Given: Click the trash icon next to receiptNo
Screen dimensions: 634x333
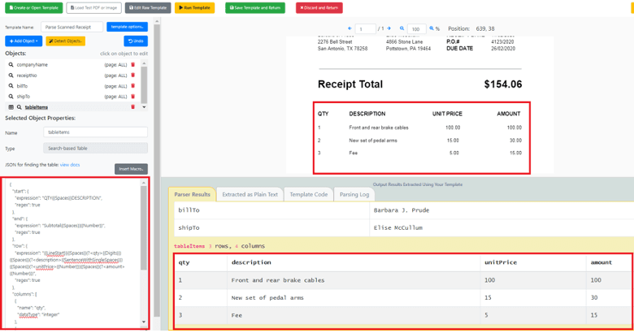Looking at the screenshot, I should (x=133, y=75).
